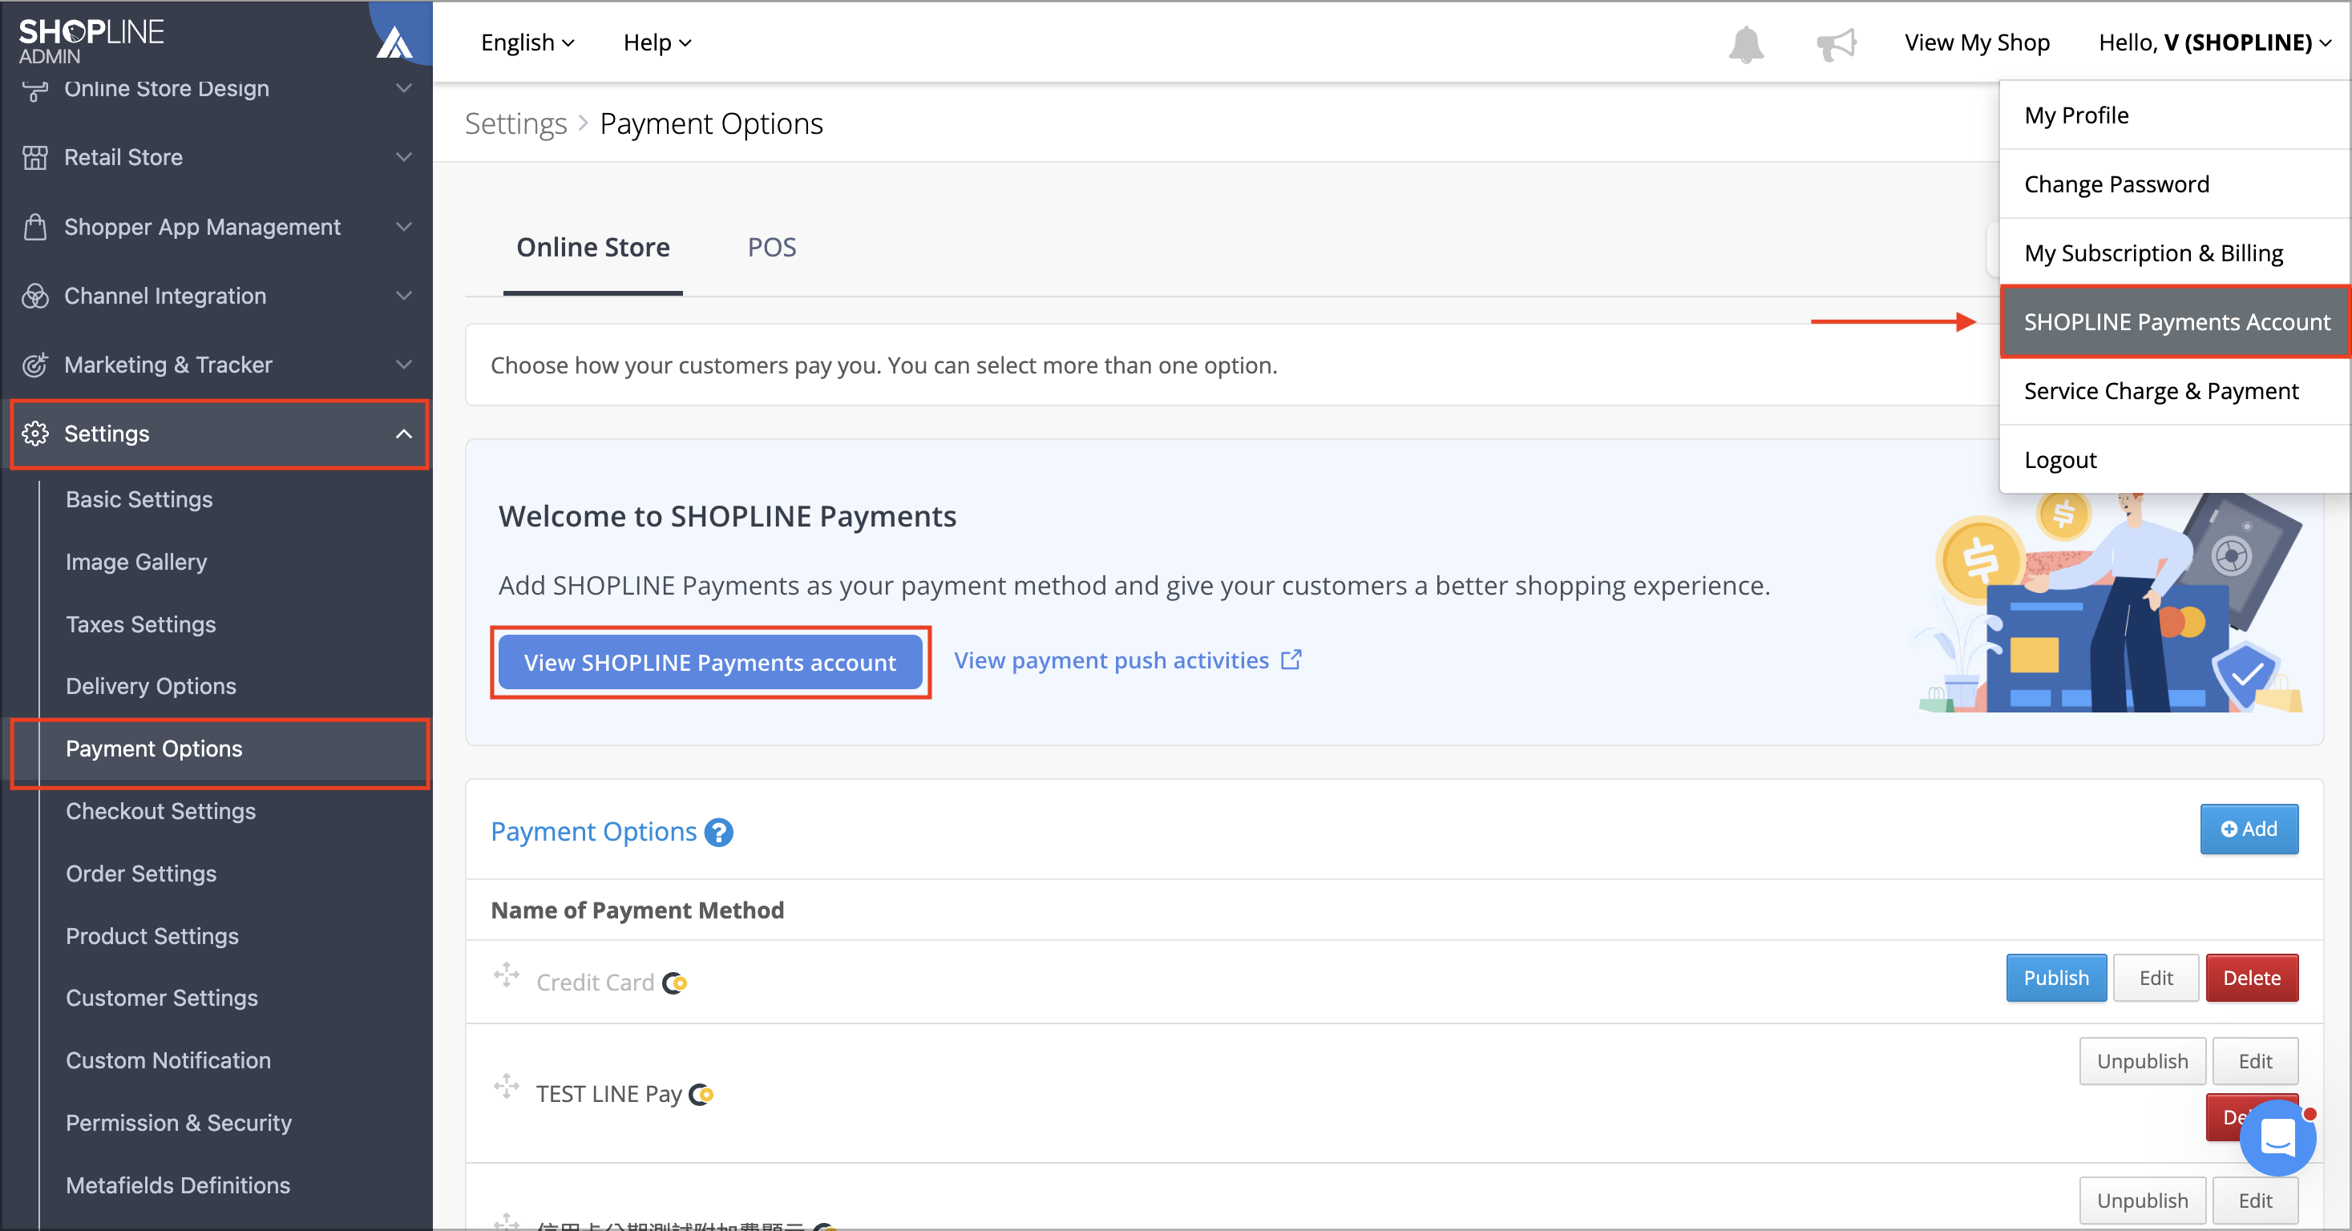Expand the Online Store Design section
Screen dimensions: 2352x1231
pyautogui.click(x=403, y=87)
